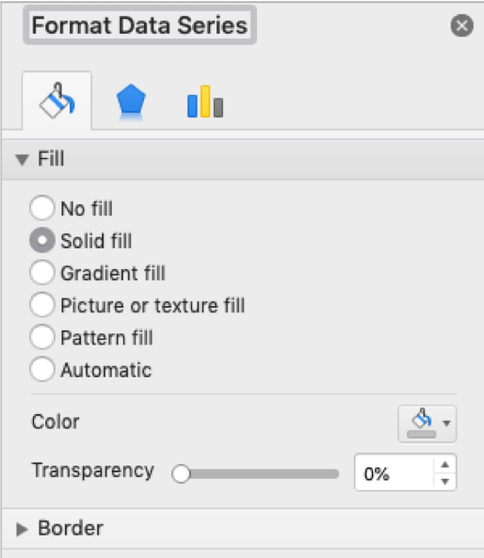Select Gradient fill radio button
This screenshot has width=484, height=558.
point(42,273)
